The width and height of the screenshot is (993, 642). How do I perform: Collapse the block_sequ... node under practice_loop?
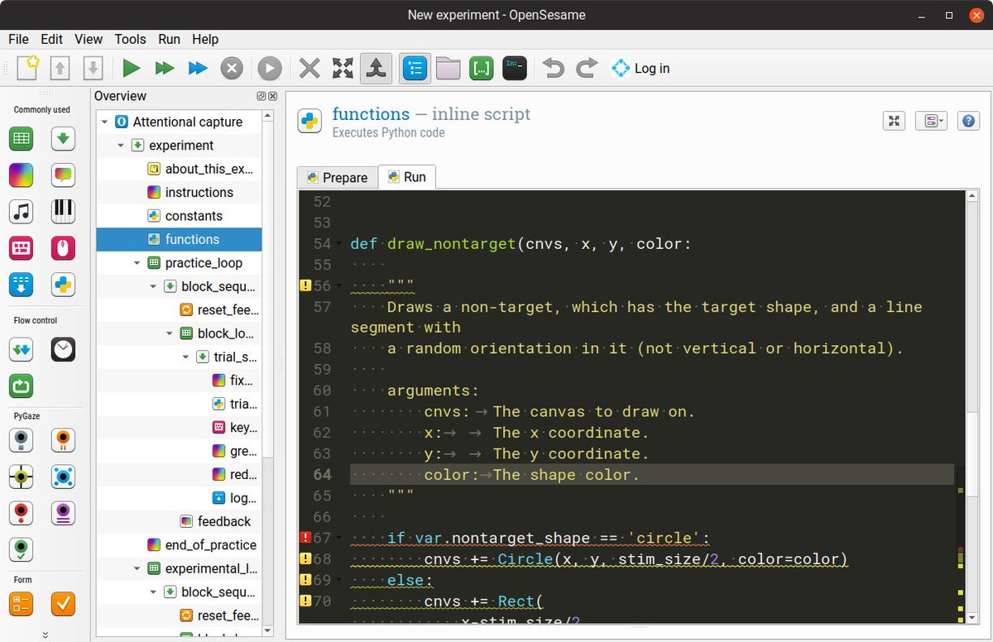click(153, 287)
